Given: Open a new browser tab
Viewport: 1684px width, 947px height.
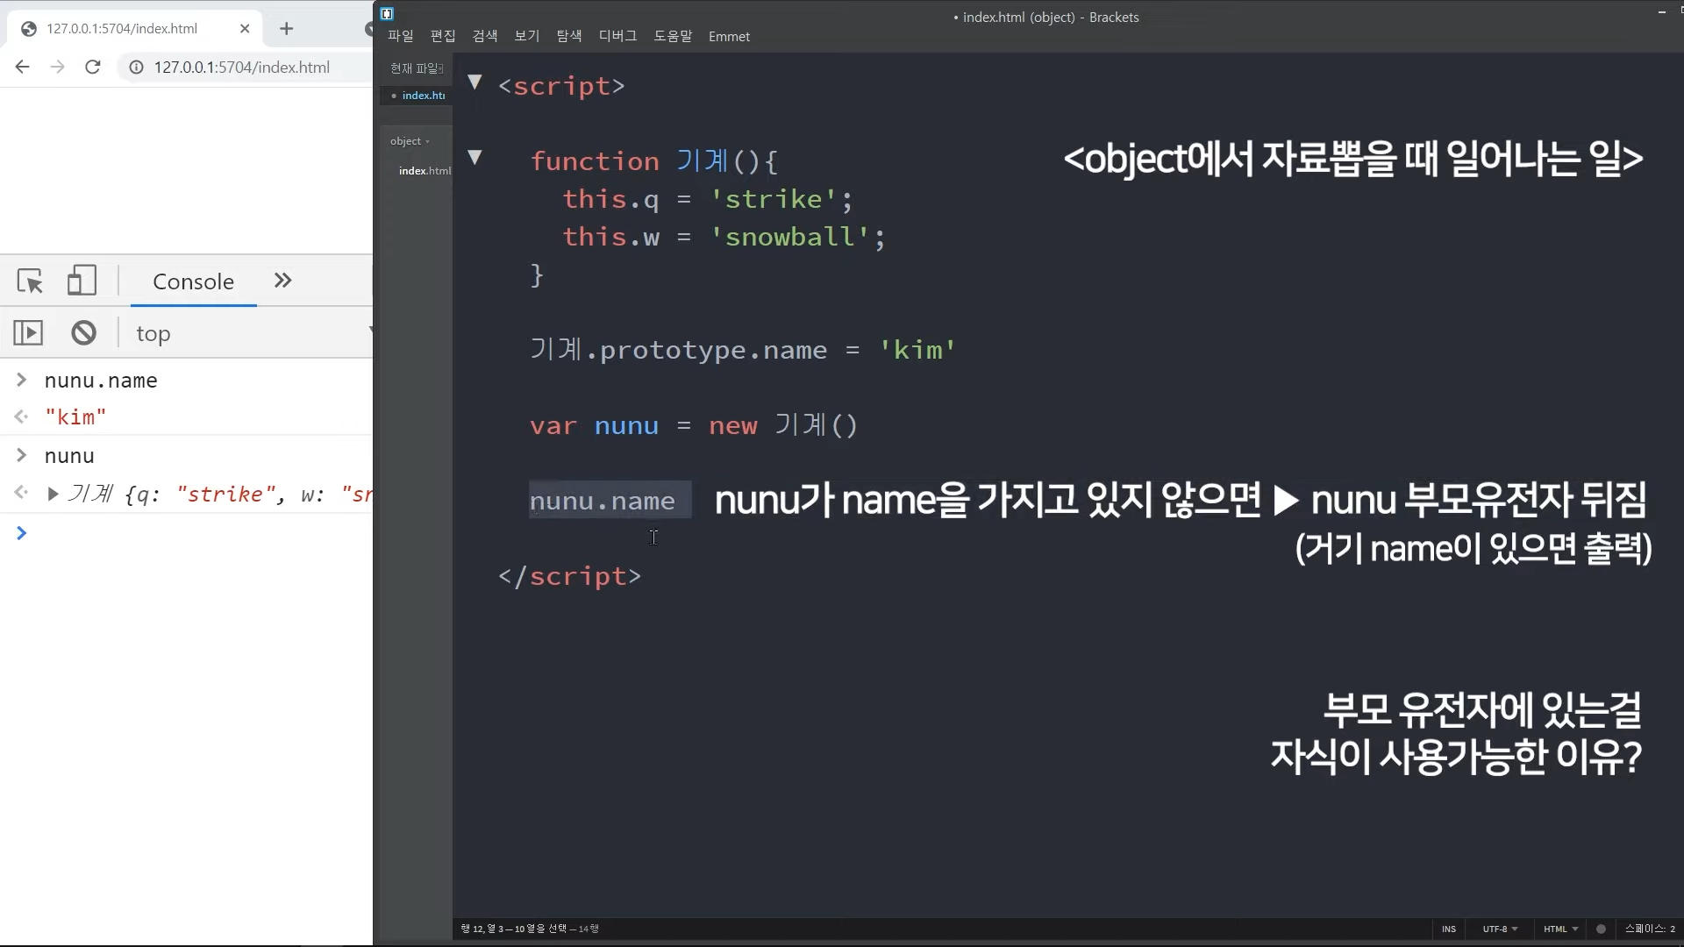Looking at the screenshot, I should 286,29.
